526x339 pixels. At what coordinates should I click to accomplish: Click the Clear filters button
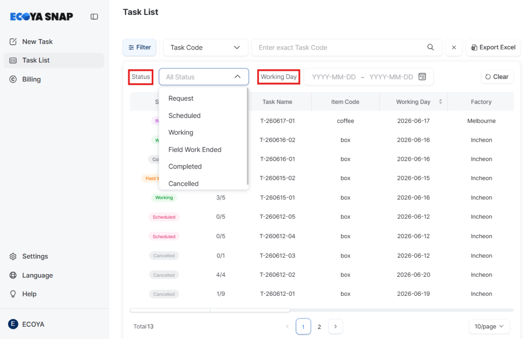tap(497, 77)
